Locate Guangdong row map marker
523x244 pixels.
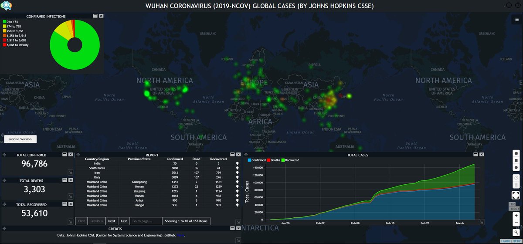click(x=238, y=182)
